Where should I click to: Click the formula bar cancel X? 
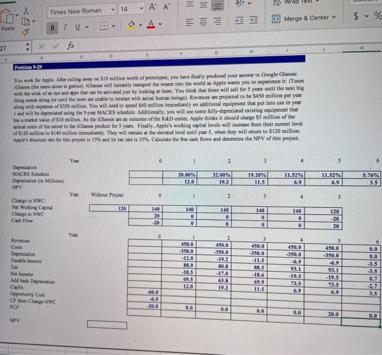pyautogui.click(x=41, y=46)
